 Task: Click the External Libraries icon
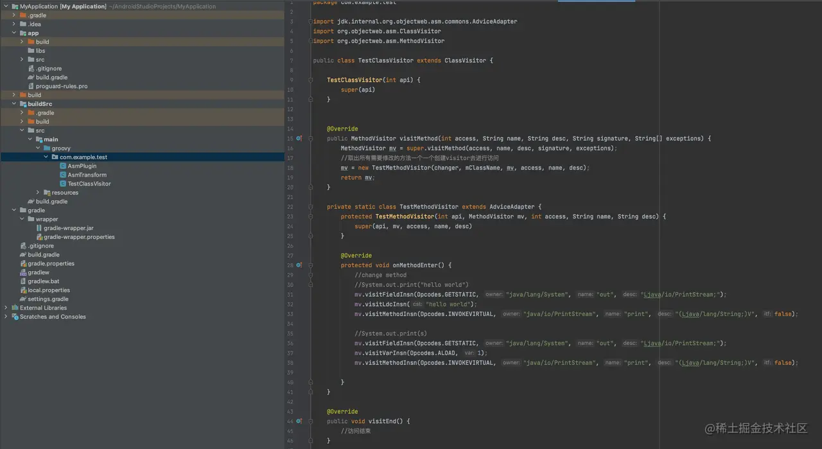click(x=15, y=308)
